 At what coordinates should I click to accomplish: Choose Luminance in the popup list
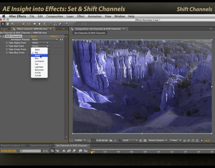pyautogui.click(x=39, y=61)
